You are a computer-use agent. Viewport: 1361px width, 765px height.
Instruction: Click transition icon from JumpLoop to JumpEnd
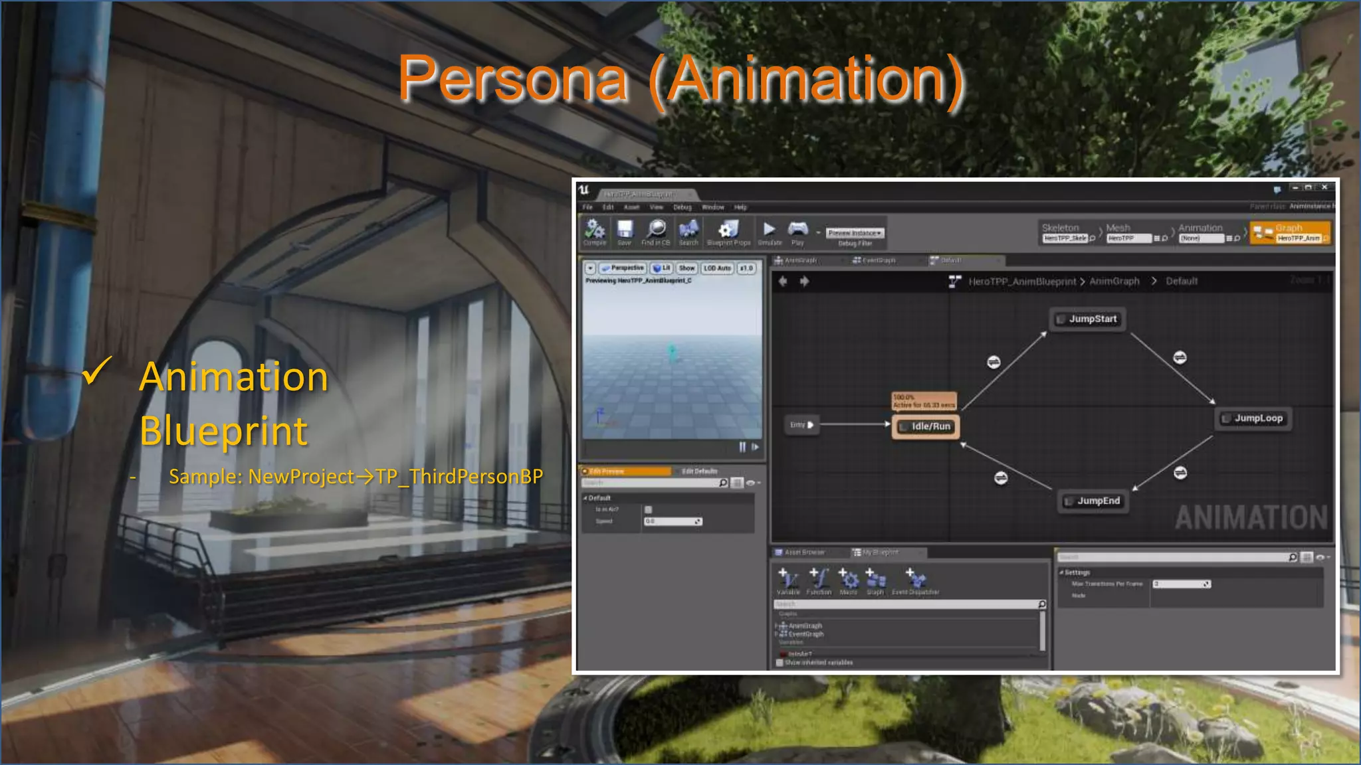1180,473
